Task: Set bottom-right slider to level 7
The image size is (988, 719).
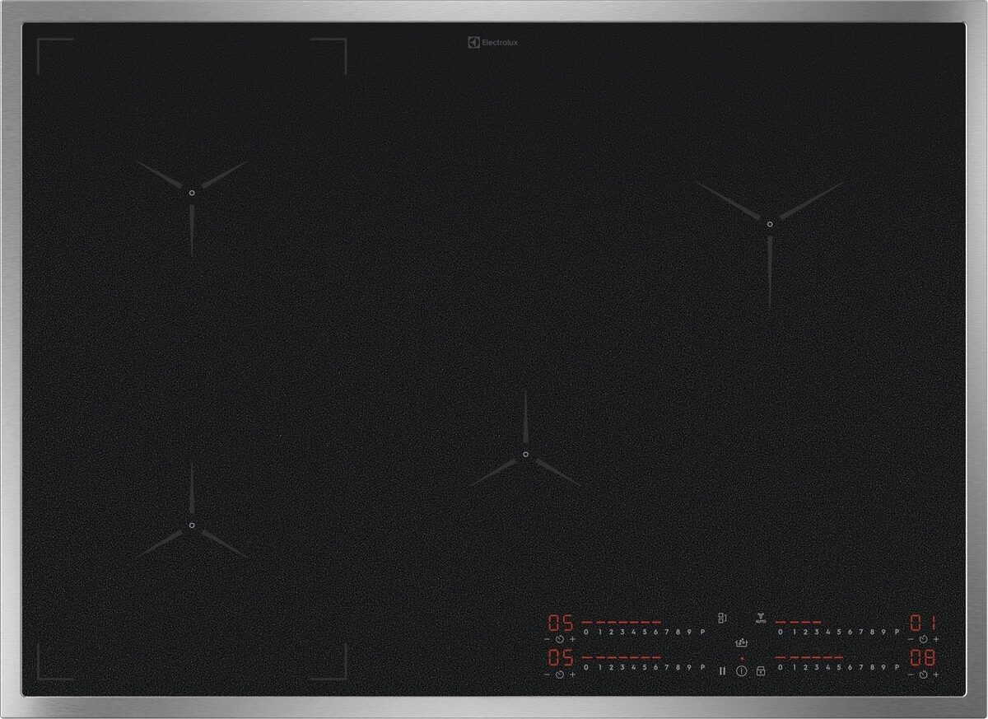Action: point(861,667)
